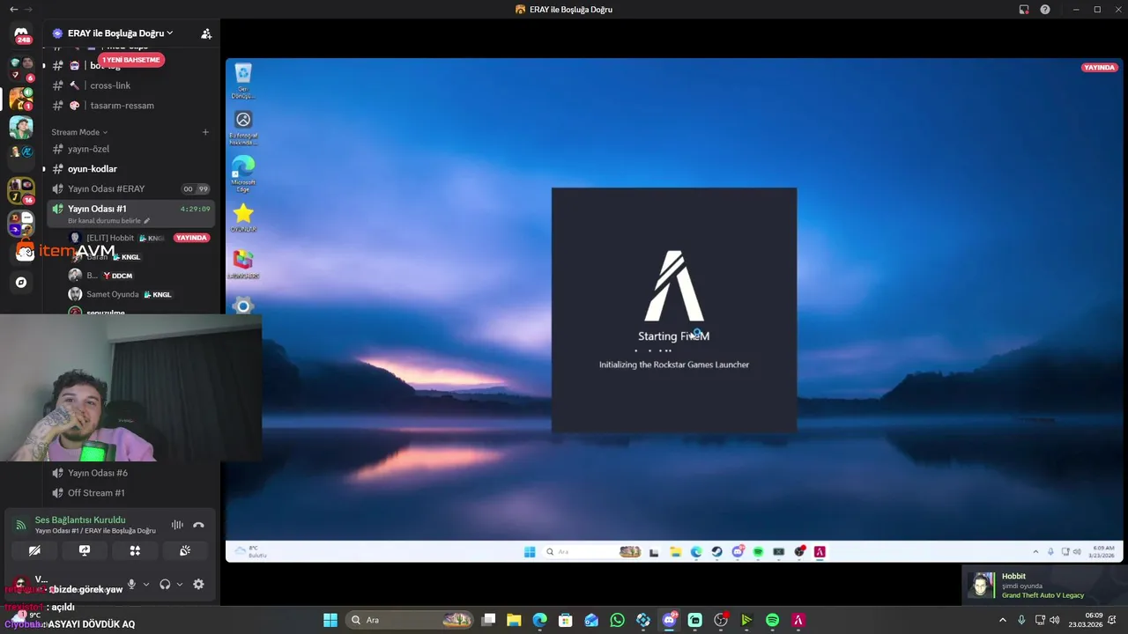Viewport: 1128px width, 634px height.
Task: Add channel to Stream Mode category
Action: 205,132
